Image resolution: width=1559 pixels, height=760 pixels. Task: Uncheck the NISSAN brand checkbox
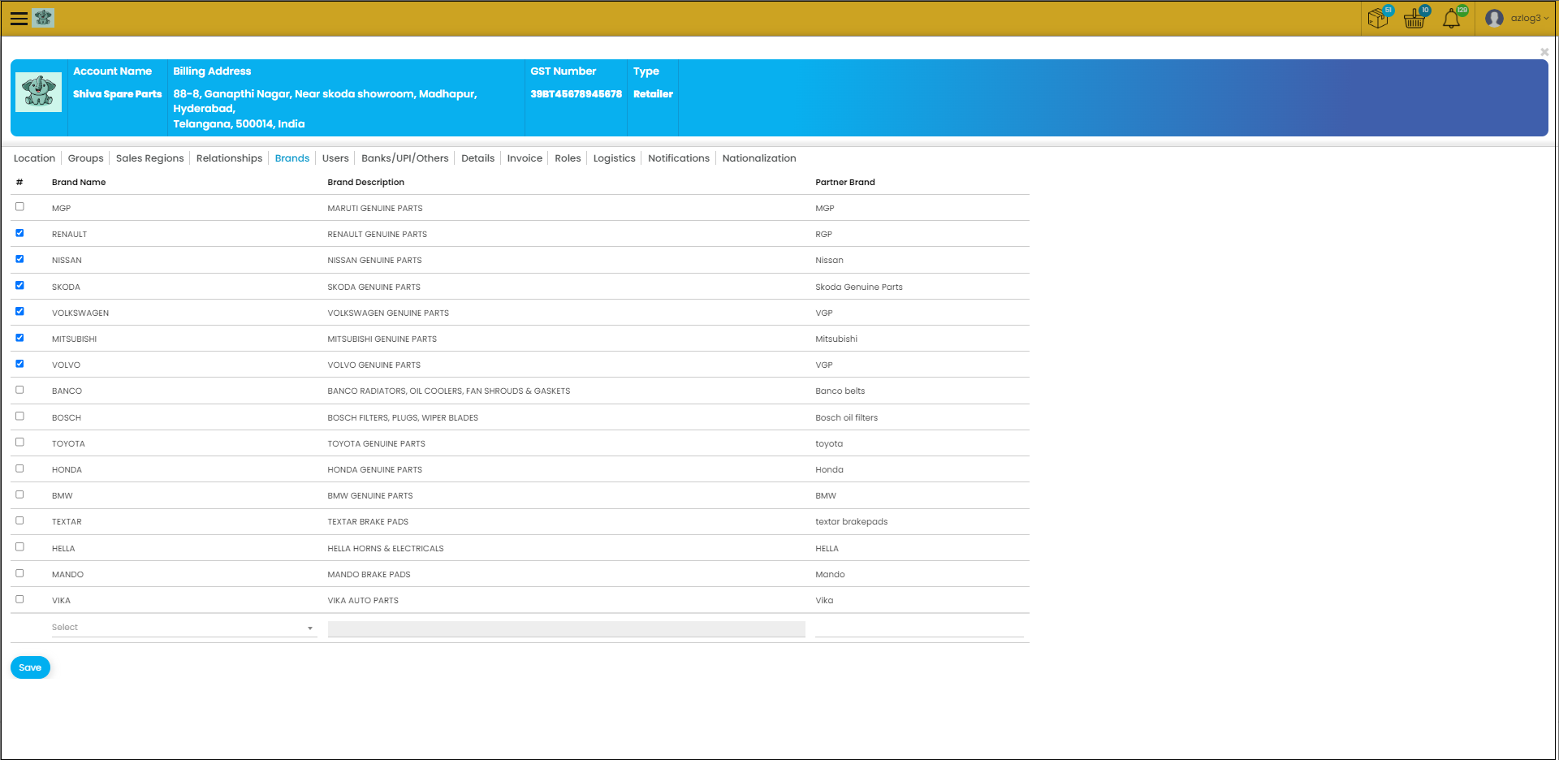tap(19, 259)
